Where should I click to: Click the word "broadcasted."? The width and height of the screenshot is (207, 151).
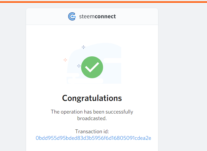click(92, 118)
